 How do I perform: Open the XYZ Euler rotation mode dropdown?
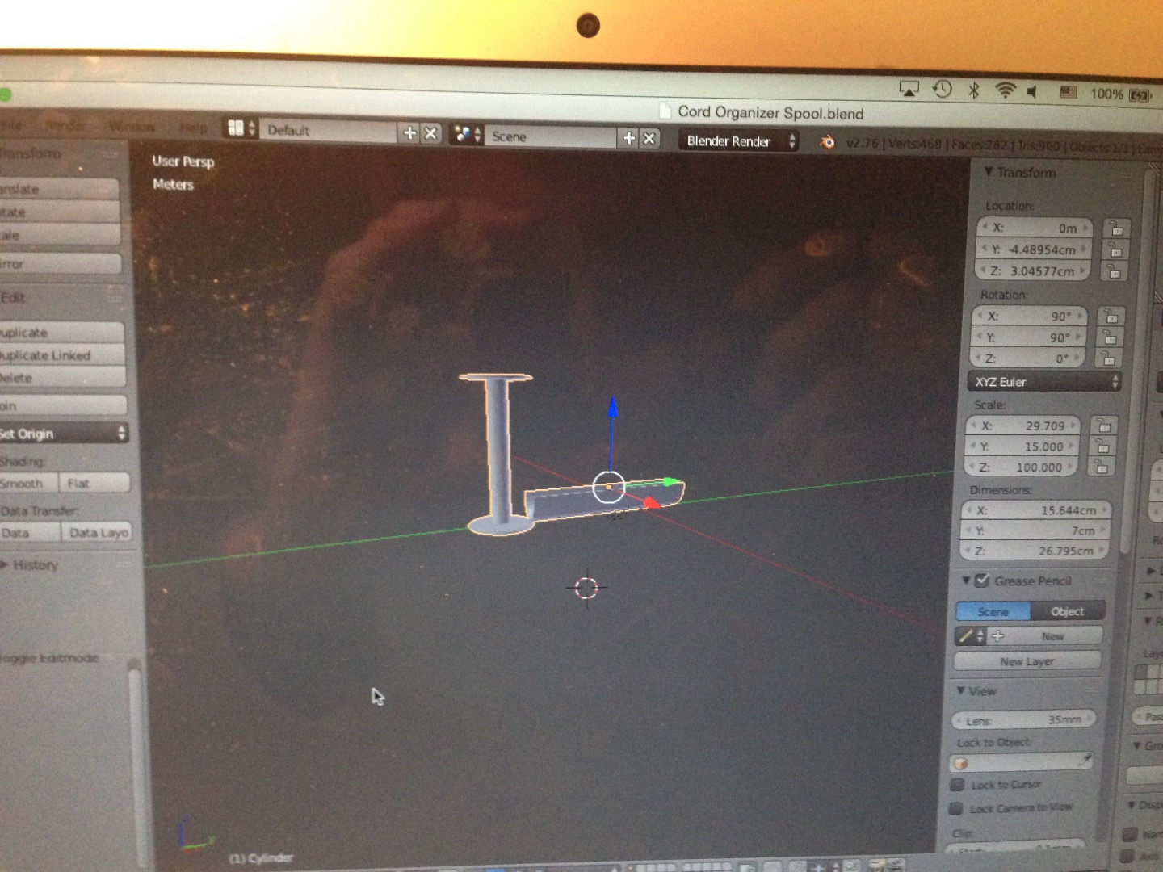[1044, 381]
